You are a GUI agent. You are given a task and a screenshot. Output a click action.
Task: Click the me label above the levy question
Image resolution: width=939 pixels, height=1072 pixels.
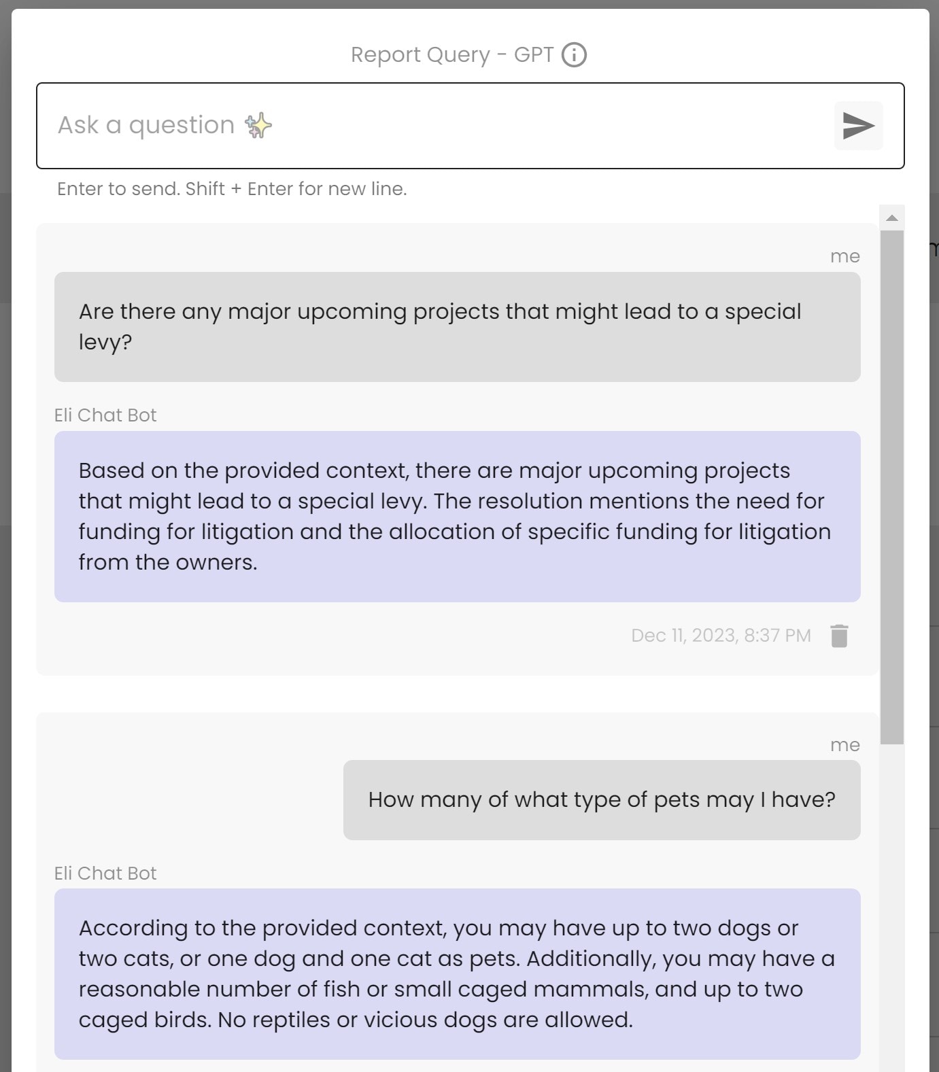pyautogui.click(x=845, y=256)
